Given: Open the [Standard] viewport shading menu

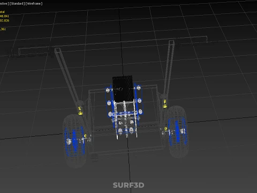Looking at the screenshot, I should [x=17, y=4].
